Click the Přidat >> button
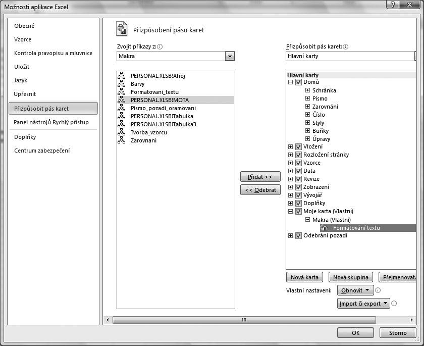This screenshot has height=346, width=424. click(260, 177)
